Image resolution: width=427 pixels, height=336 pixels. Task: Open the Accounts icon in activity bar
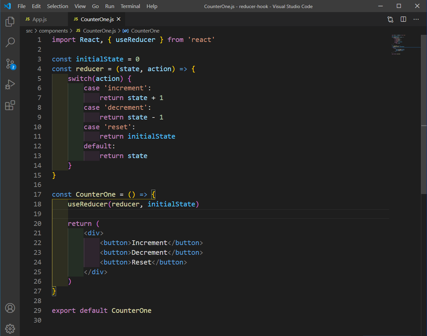(x=10, y=308)
